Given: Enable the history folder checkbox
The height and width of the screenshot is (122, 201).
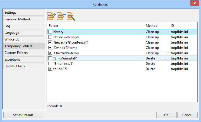Looking at the screenshot, I should [50, 32].
